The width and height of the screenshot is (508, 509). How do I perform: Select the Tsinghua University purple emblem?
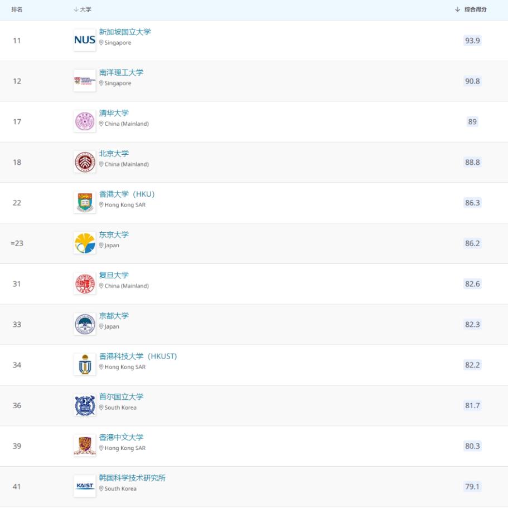[x=85, y=121]
